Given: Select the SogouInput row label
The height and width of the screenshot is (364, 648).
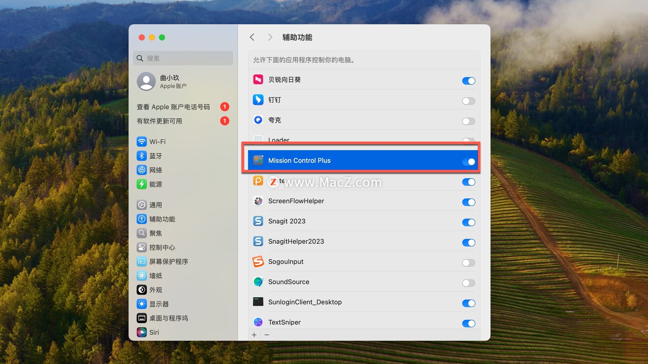Looking at the screenshot, I should pyautogui.click(x=286, y=262).
